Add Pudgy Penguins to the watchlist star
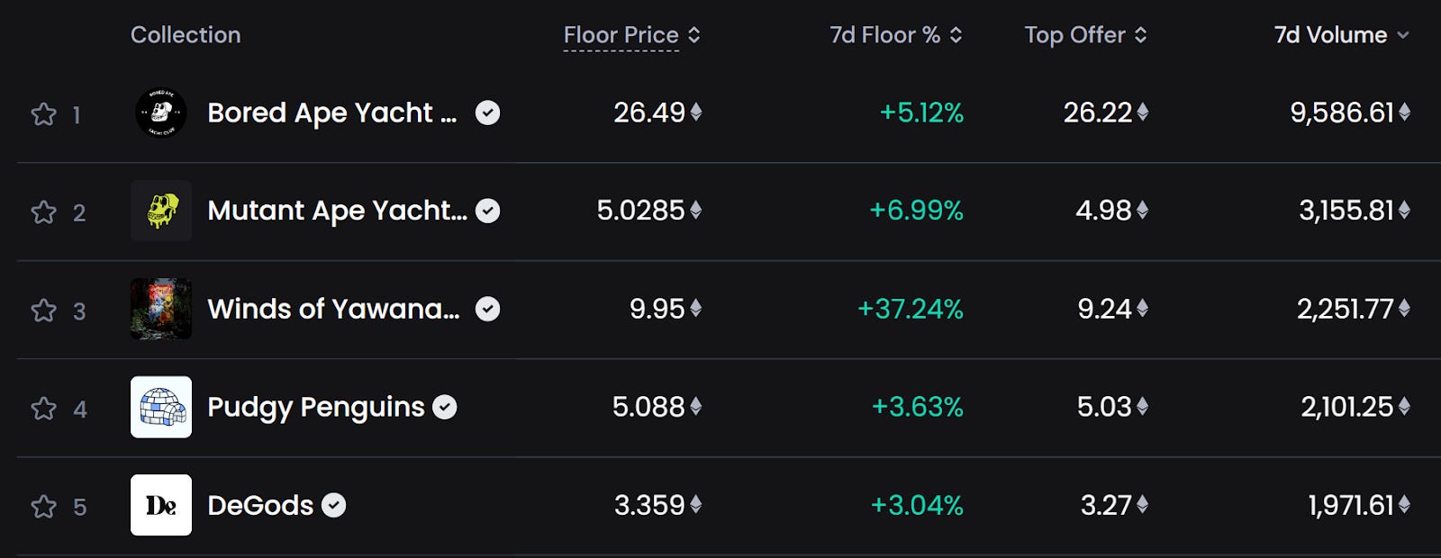This screenshot has height=558, width=1441. 43,409
